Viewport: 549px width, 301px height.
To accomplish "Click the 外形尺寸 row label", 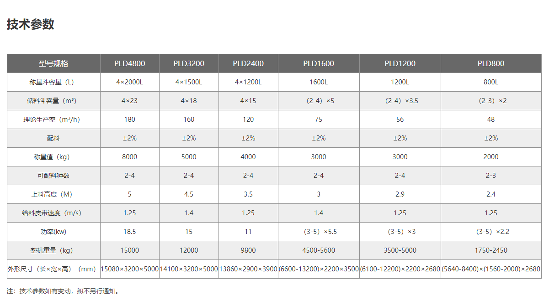I will [53, 269].
